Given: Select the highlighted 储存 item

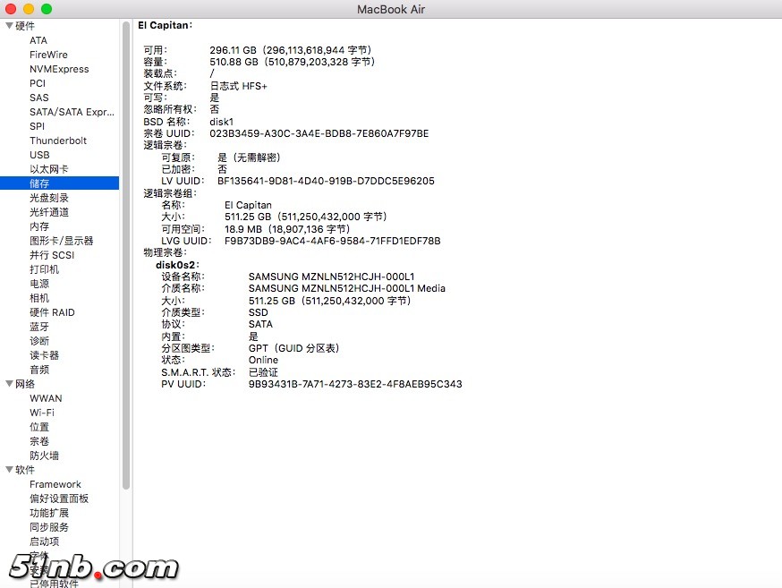Looking at the screenshot, I should click(39, 183).
